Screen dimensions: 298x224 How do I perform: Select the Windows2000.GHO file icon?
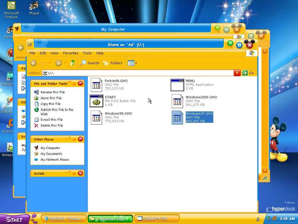pos(177,101)
